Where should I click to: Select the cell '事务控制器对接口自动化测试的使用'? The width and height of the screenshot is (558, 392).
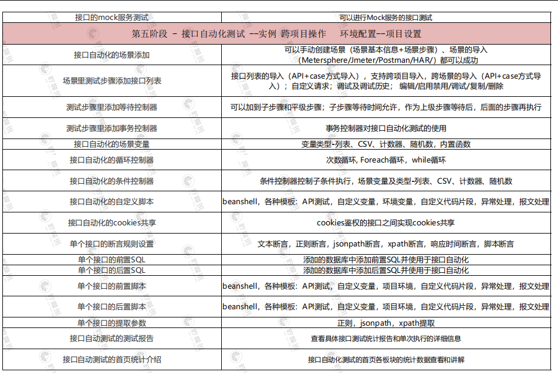coord(385,128)
